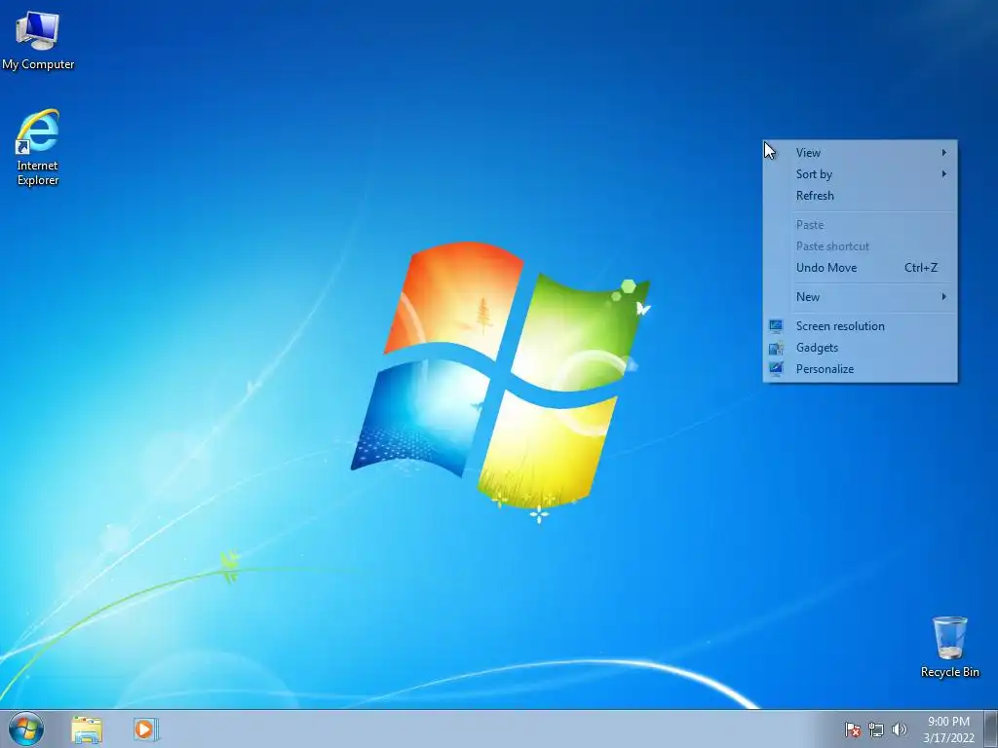This screenshot has height=748, width=998.
Task: Click the Ctrl+Z shortcut text
Action: pyautogui.click(x=921, y=267)
